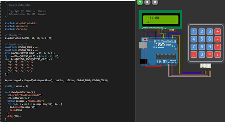Screen dimensions: 225x122
Task: Click the showSpalshScreen function definition
Action: tap(20, 92)
